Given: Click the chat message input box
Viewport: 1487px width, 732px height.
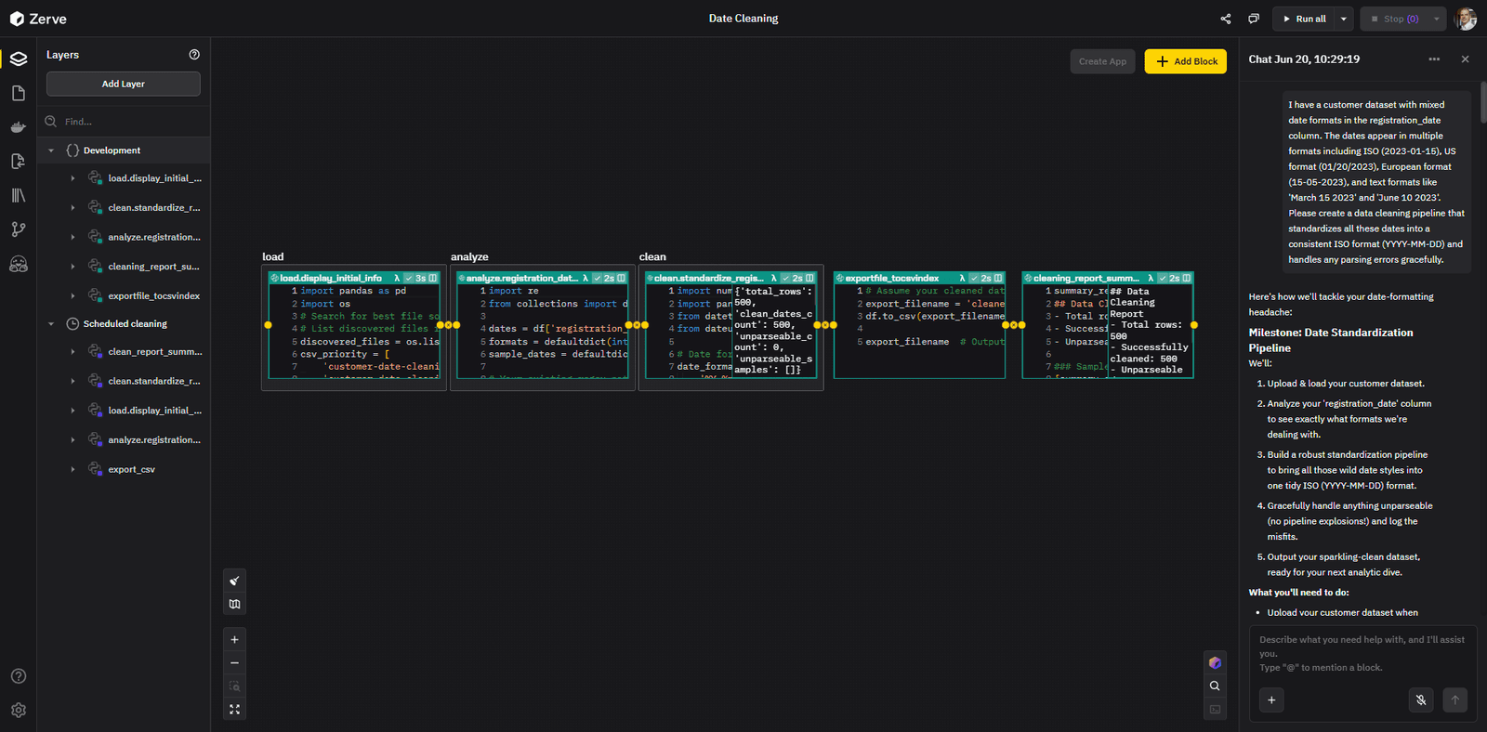Looking at the screenshot, I should pyautogui.click(x=1362, y=653).
